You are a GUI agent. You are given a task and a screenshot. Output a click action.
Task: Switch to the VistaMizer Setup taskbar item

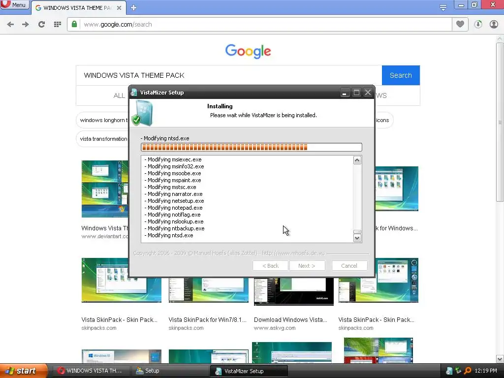249,371
